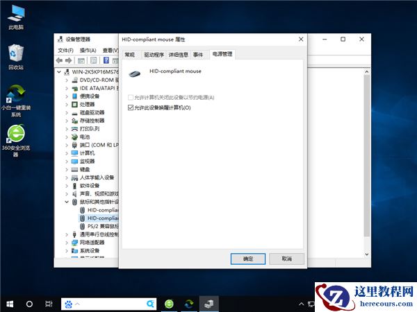This screenshot has height=312, width=417.
Task: Select the 键盘 keyboard icon
Action: click(75, 169)
